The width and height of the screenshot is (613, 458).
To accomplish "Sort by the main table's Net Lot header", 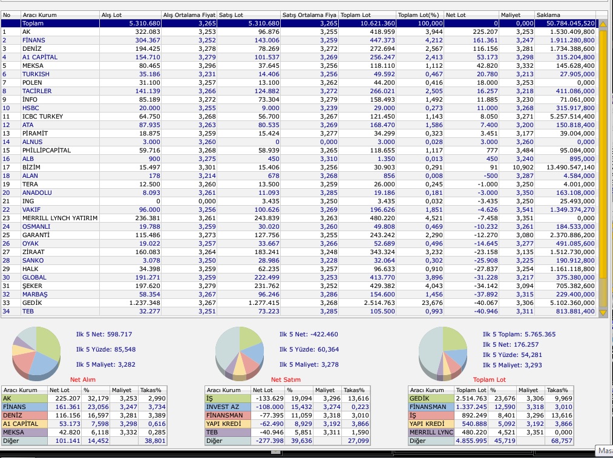I will click(x=472, y=15).
